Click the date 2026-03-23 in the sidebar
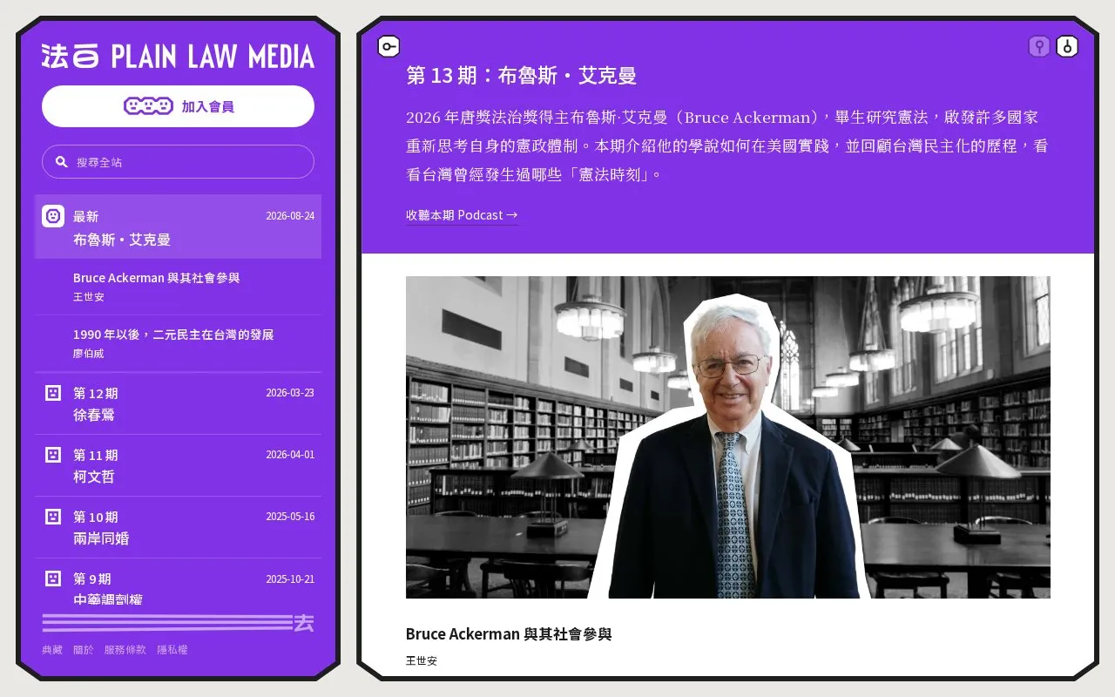The width and height of the screenshot is (1115, 697). click(290, 393)
